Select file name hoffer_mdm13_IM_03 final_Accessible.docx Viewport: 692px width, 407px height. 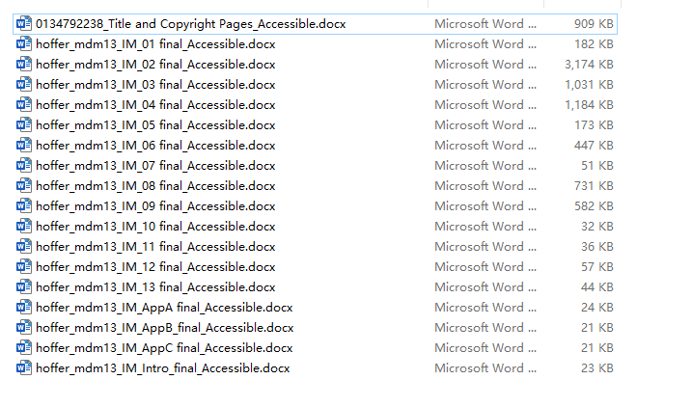point(155,85)
